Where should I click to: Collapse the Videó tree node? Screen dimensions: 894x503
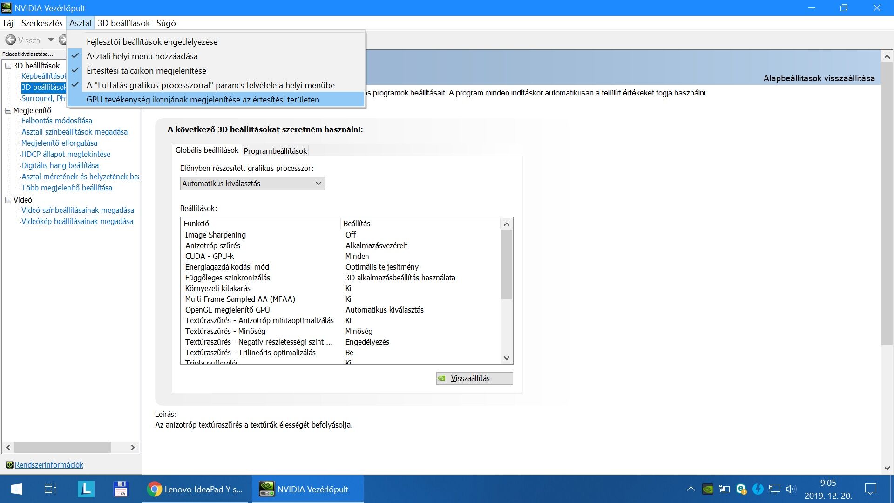[x=8, y=200]
